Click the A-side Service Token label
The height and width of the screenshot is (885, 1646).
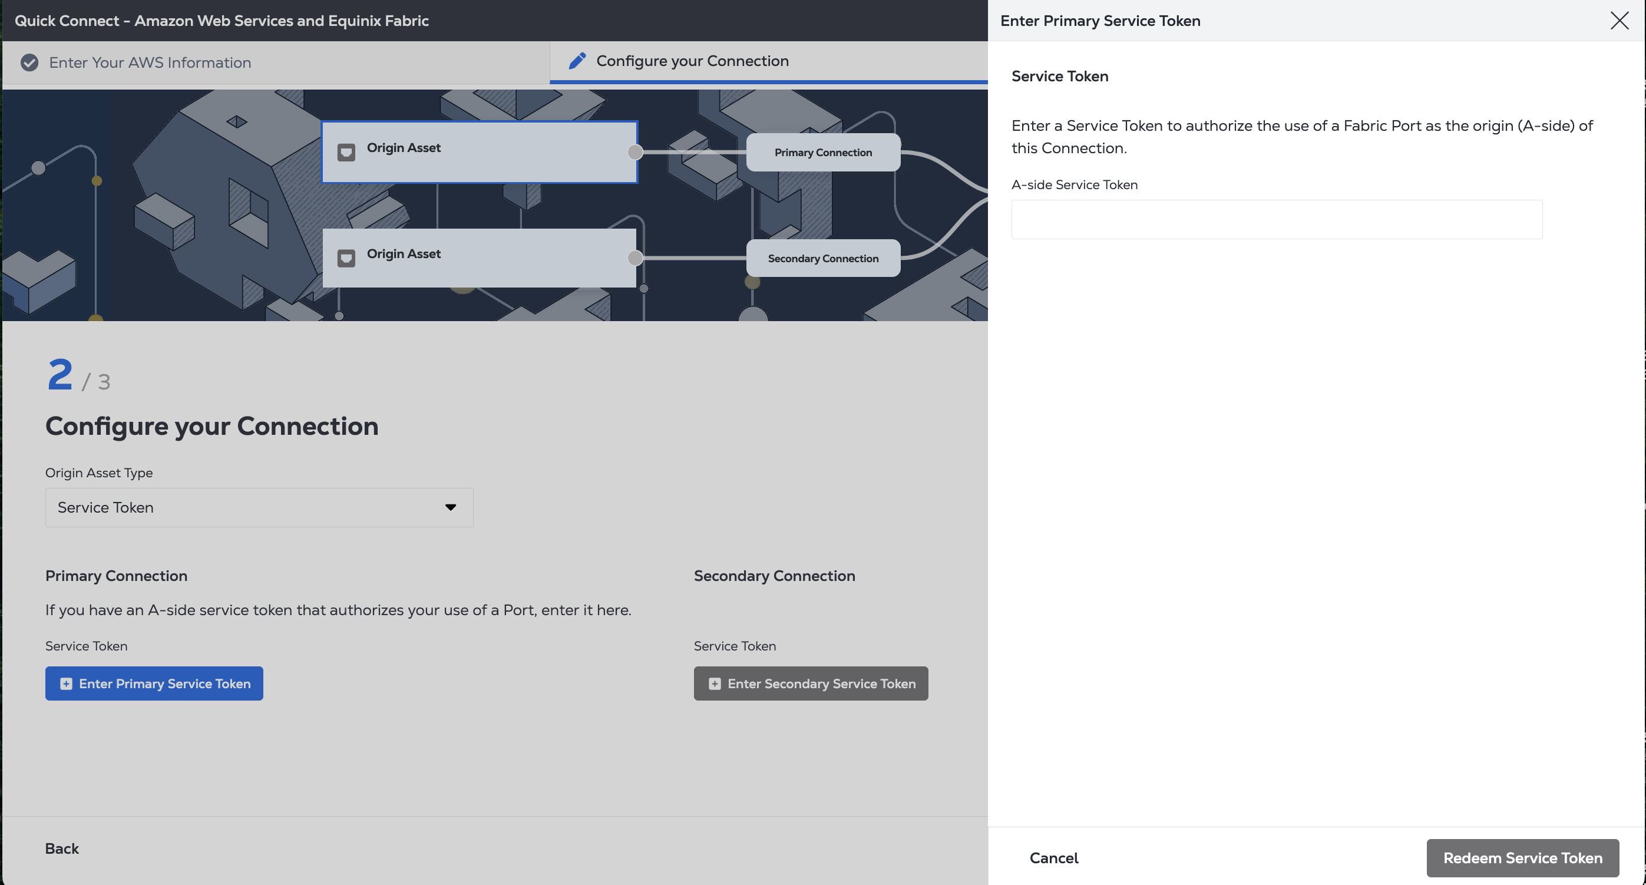tap(1074, 184)
